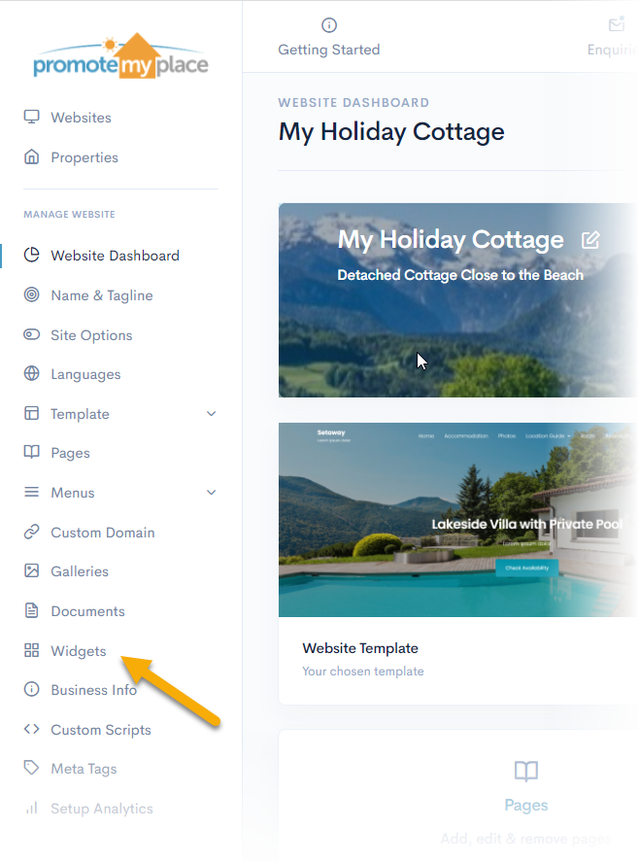Click the Getting Started info icon
Viewport: 639px width, 862px height.
pos(329,25)
